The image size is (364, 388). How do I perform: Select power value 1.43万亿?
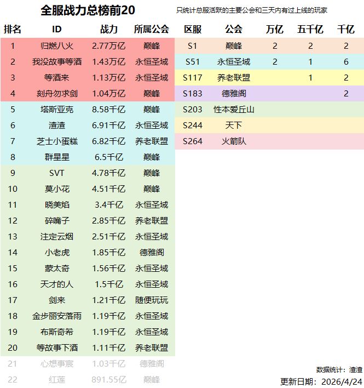pos(109,61)
